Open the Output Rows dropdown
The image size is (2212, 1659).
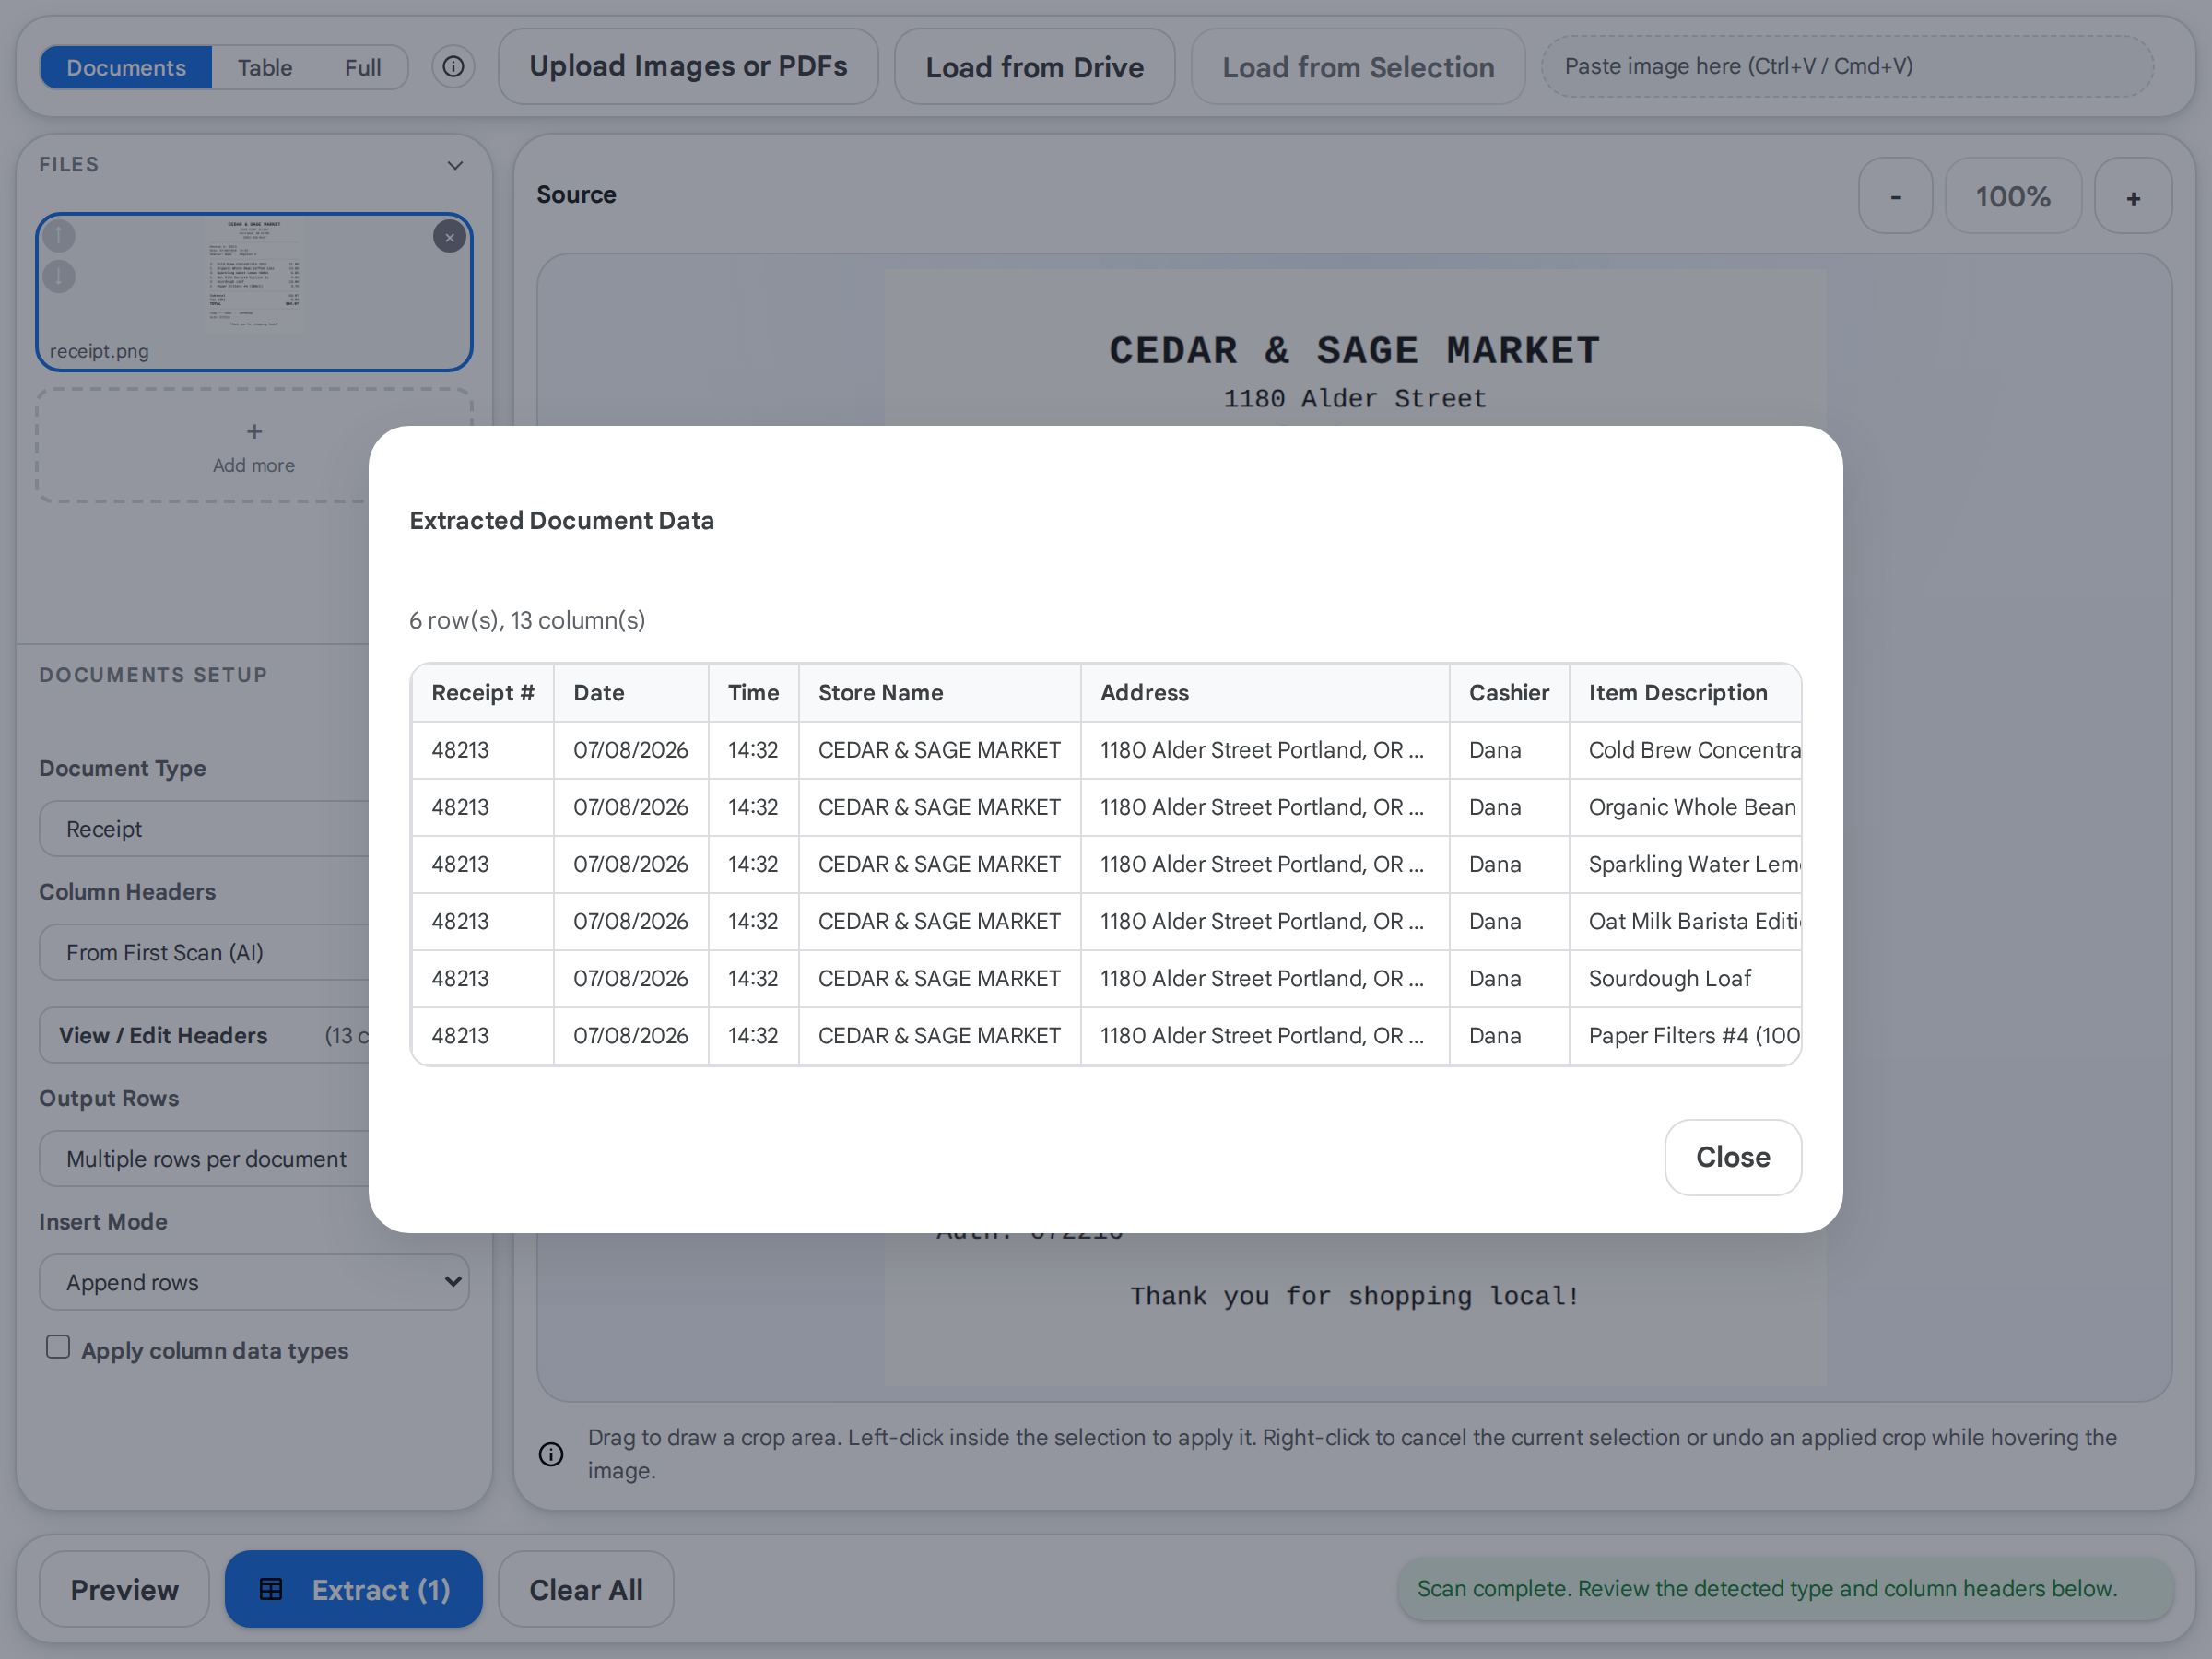pyautogui.click(x=204, y=1159)
